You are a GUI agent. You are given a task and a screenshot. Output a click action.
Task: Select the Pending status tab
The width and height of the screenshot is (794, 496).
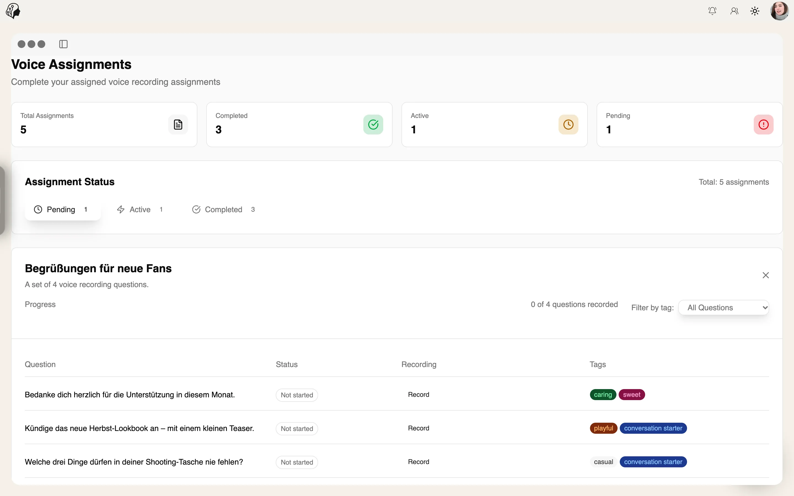click(x=63, y=209)
